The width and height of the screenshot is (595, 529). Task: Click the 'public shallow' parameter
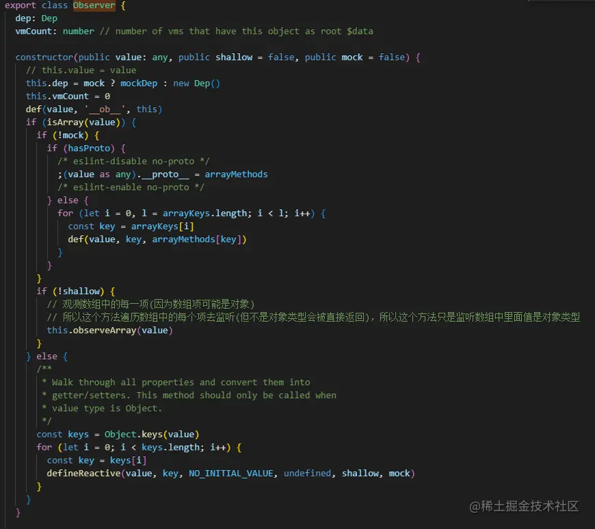click(215, 57)
